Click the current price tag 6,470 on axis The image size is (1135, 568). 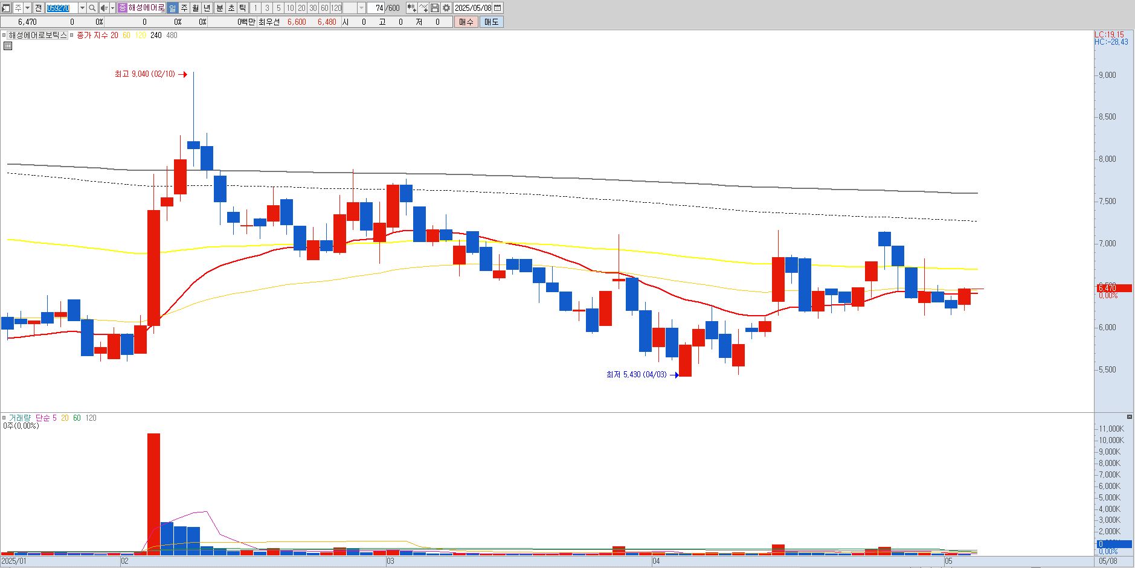click(x=1114, y=289)
